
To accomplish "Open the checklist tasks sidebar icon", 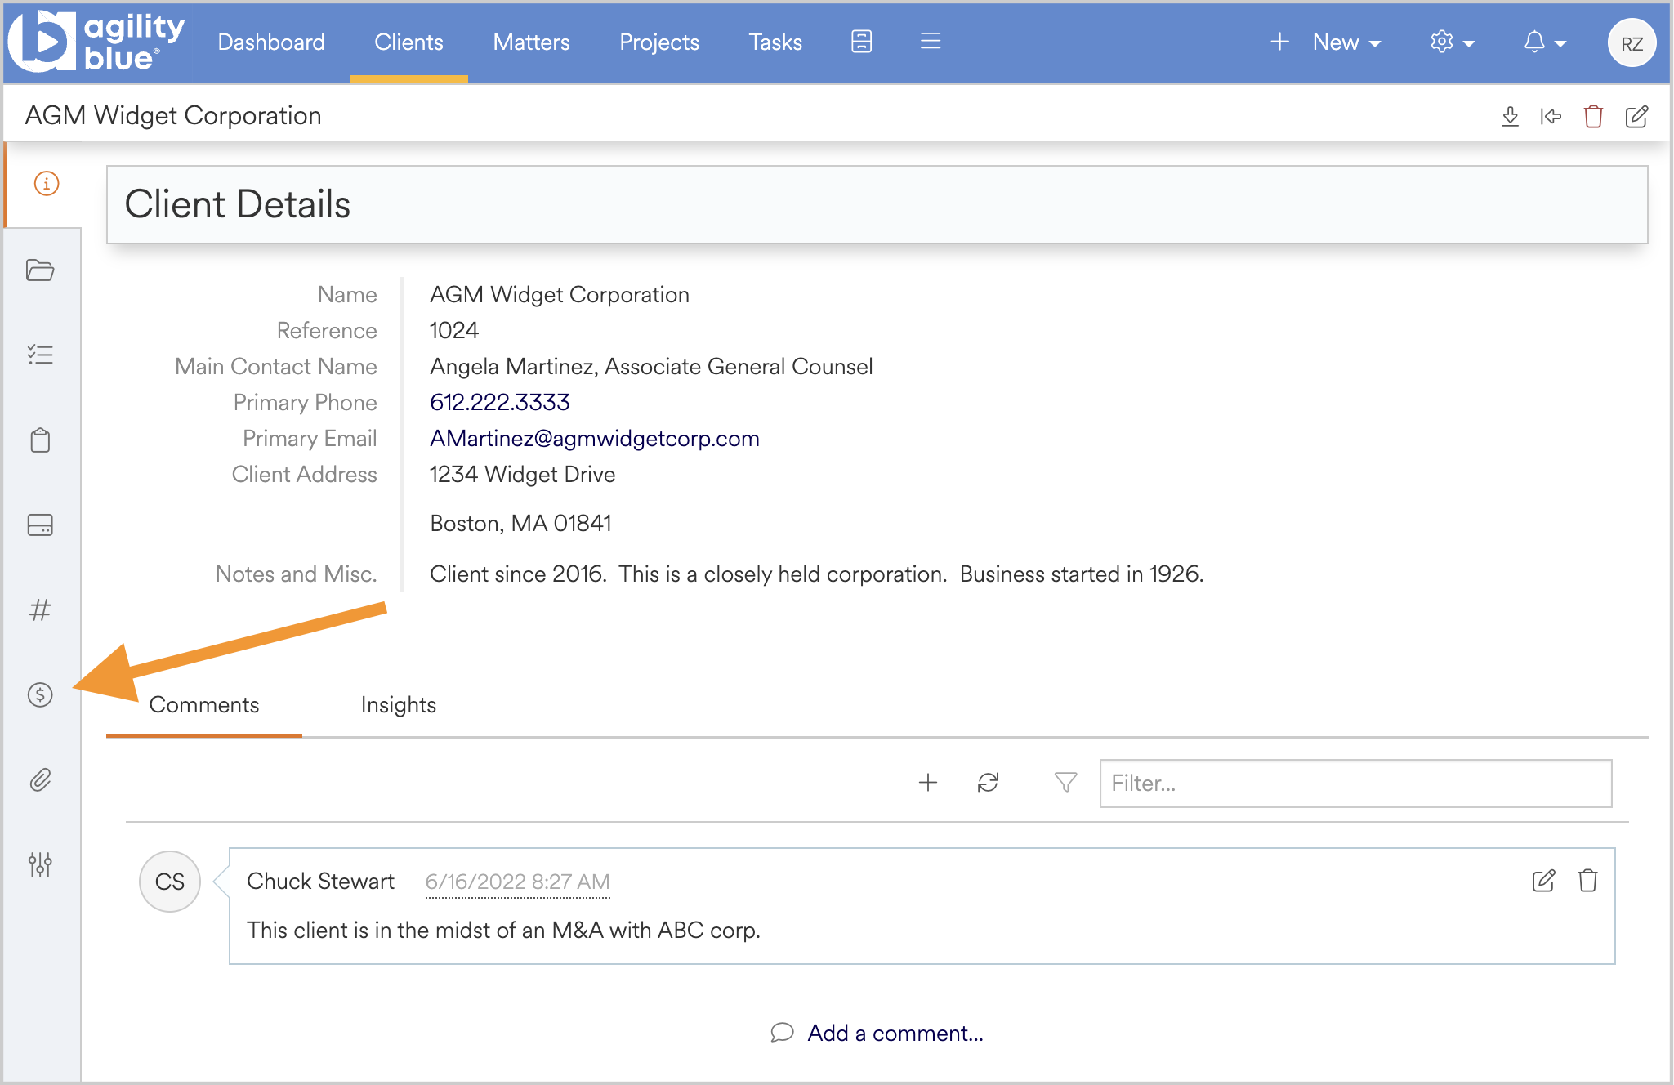I will (40, 355).
